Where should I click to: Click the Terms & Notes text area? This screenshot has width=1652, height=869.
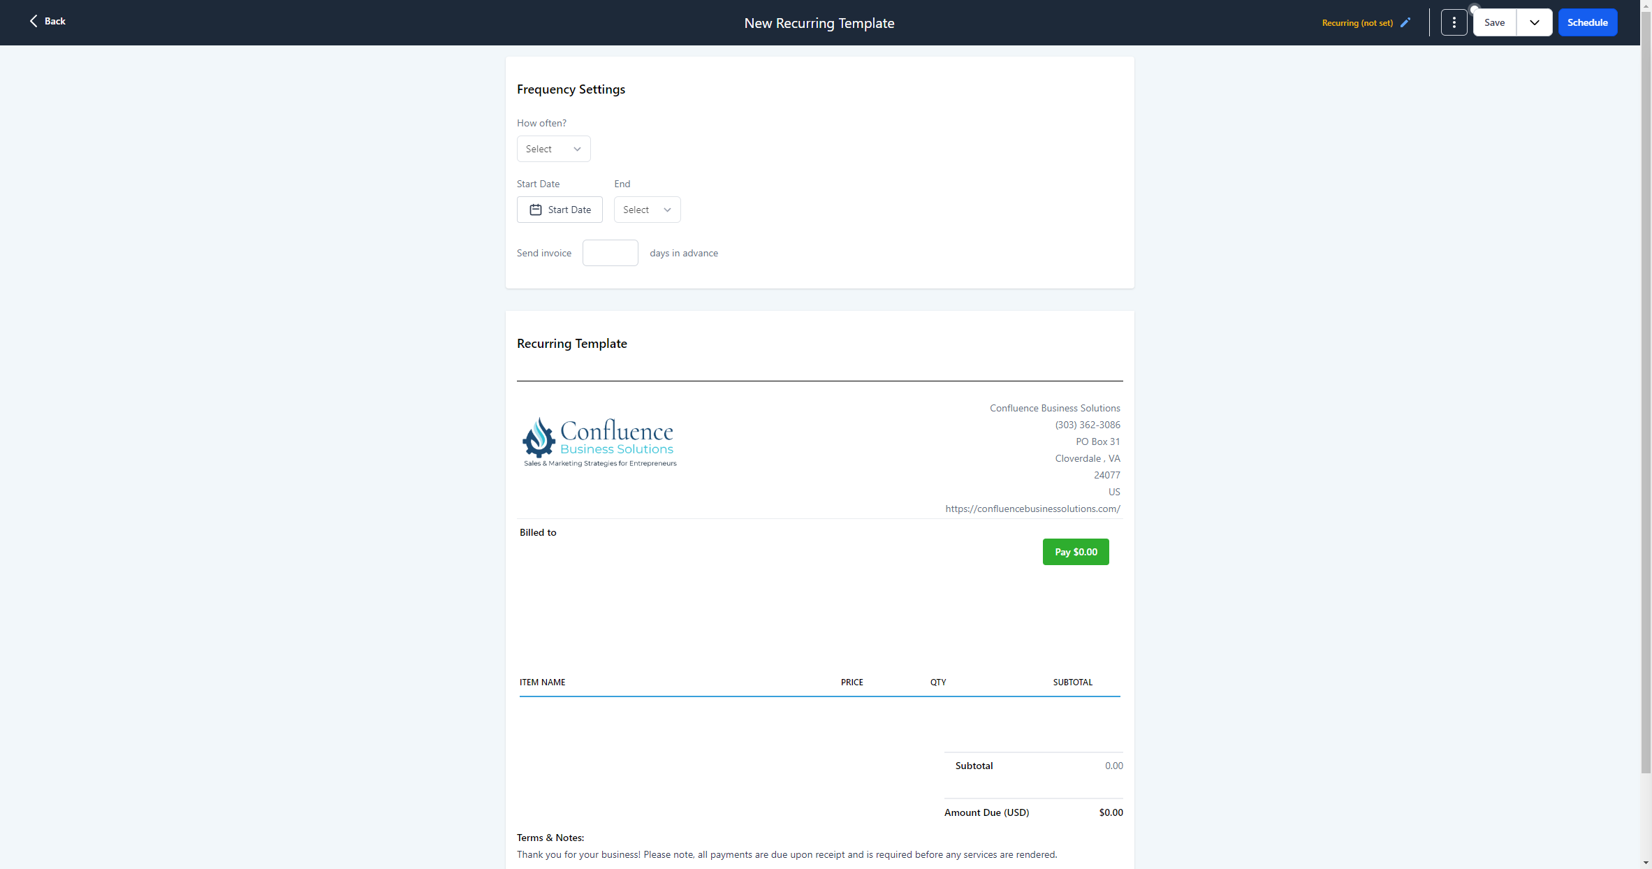[x=787, y=854]
